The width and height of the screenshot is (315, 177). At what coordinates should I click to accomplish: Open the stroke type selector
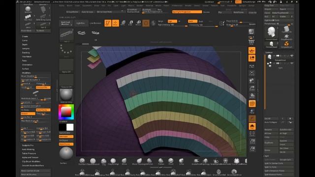66,50
